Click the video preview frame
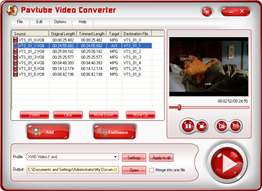This screenshot has width=262, height=191. (x=209, y=66)
